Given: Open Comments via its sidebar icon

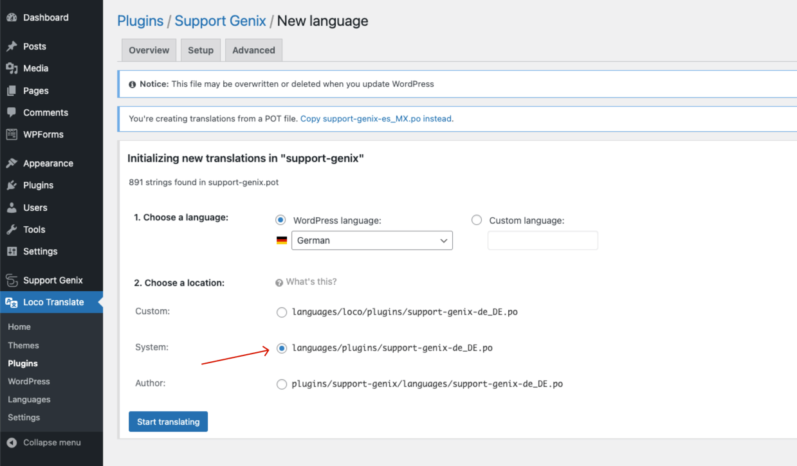Looking at the screenshot, I should 13,112.
